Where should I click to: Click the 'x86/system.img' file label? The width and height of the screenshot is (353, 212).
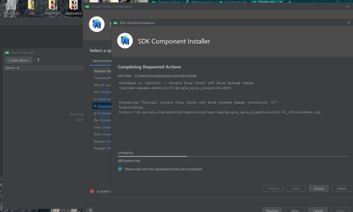click(129, 161)
